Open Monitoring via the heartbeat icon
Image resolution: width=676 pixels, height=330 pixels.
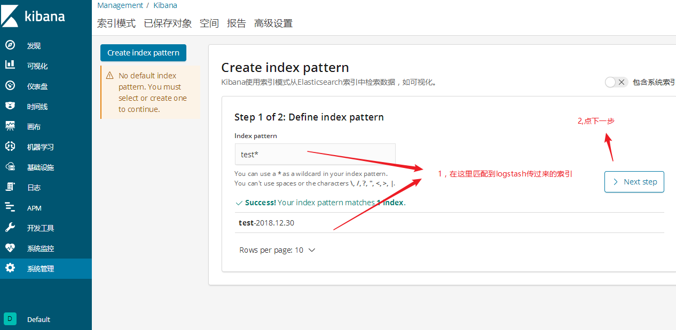10,248
